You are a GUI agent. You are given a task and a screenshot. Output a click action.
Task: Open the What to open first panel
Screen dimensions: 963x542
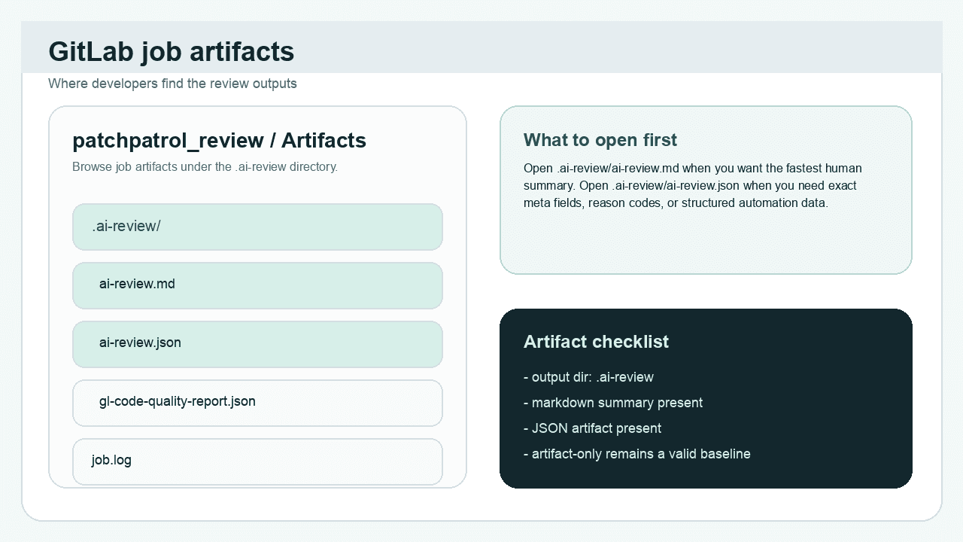point(706,190)
